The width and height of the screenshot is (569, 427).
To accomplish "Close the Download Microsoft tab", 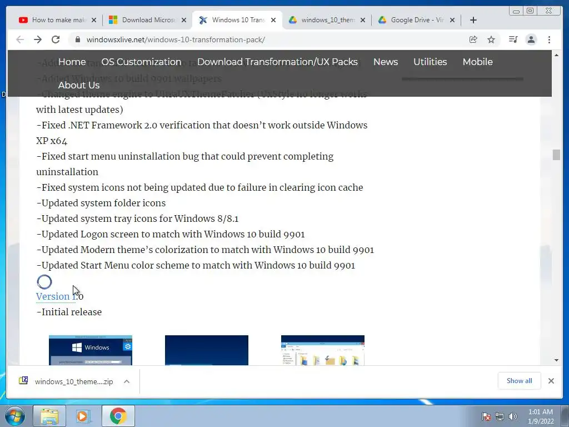I will click(184, 20).
